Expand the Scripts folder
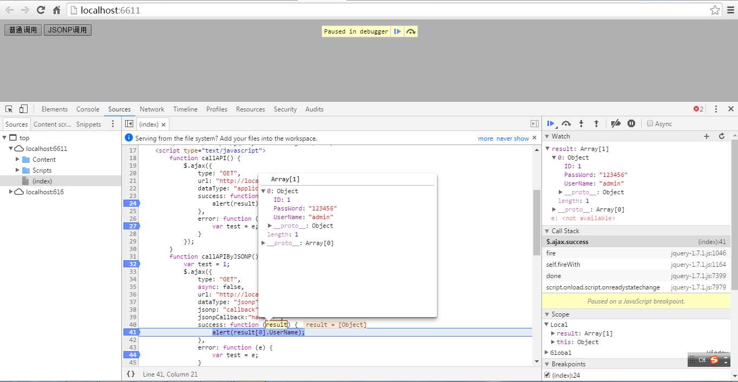The height and width of the screenshot is (382, 738). coord(17,170)
